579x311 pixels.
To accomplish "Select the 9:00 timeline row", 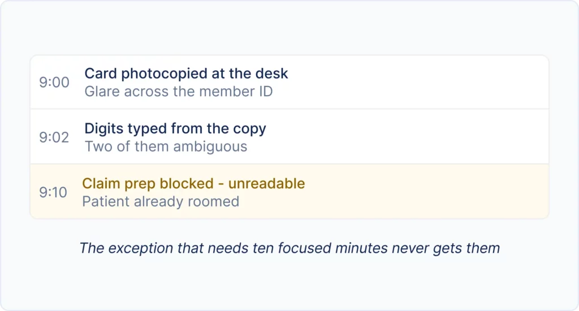I will pos(289,82).
